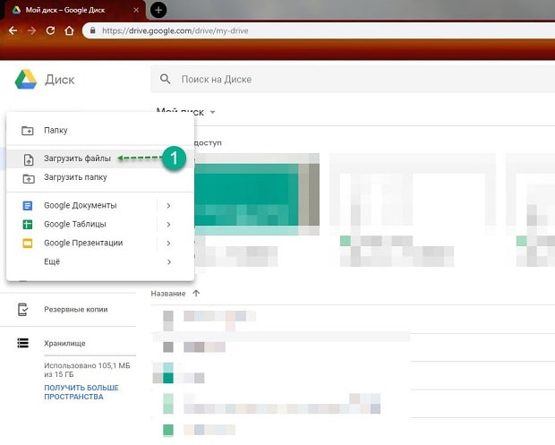Choose Загрузить папку menu entry
This screenshot has width=555, height=445.
pyautogui.click(x=100, y=177)
